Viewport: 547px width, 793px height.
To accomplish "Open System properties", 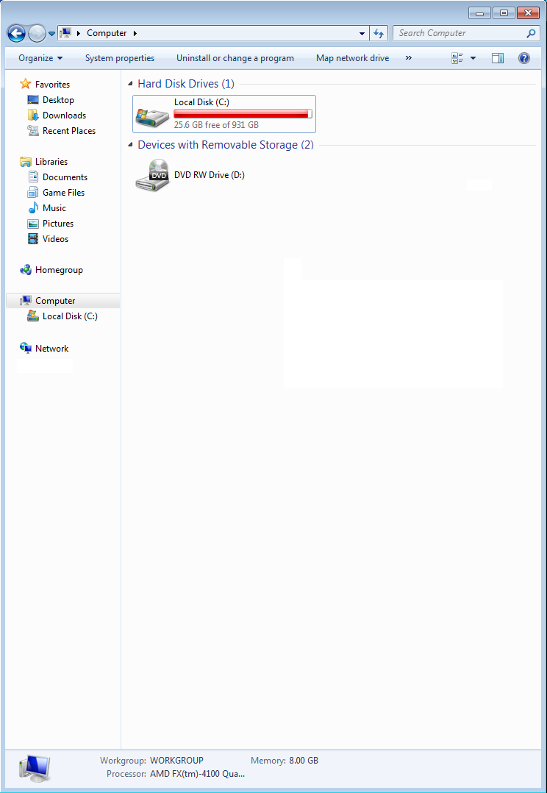I will pos(120,58).
